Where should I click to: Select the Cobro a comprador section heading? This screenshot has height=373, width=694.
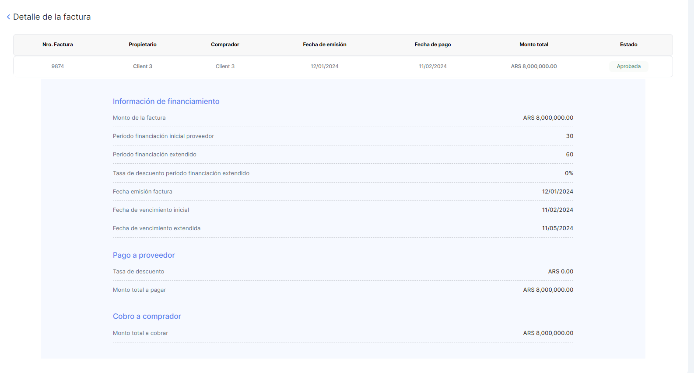147,316
